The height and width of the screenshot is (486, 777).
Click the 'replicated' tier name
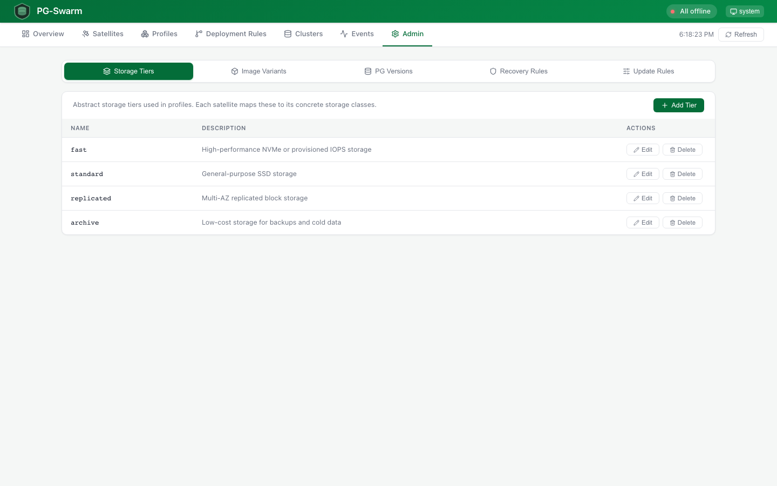pos(91,199)
